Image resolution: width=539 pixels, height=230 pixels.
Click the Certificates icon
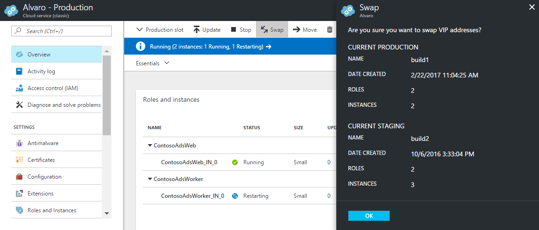pos(19,160)
